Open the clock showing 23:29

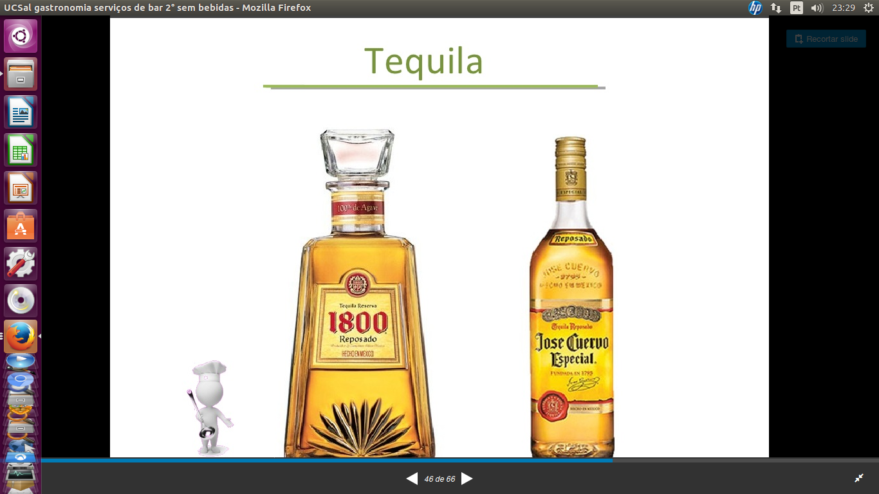click(x=843, y=8)
